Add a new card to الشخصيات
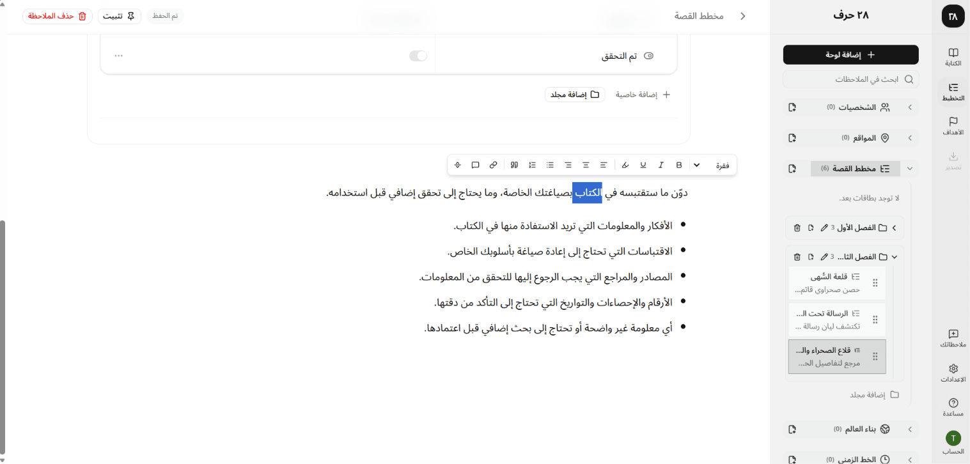 tap(792, 107)
